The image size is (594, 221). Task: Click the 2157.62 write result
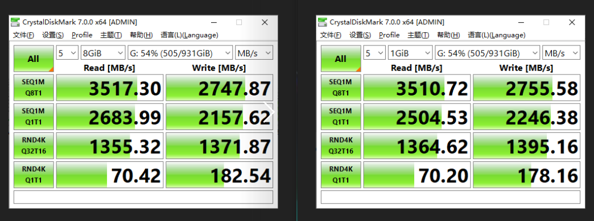220,116
